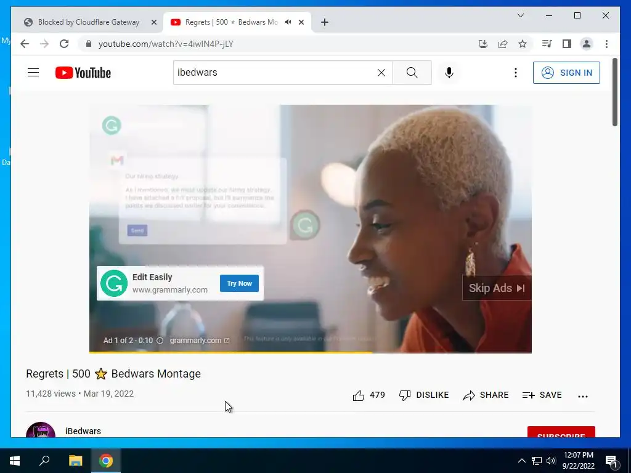Image resolution: width=631 pixels, height=473 pixels.
Task: Click Chrome icon in the taskbar
Action: (106, 461)
